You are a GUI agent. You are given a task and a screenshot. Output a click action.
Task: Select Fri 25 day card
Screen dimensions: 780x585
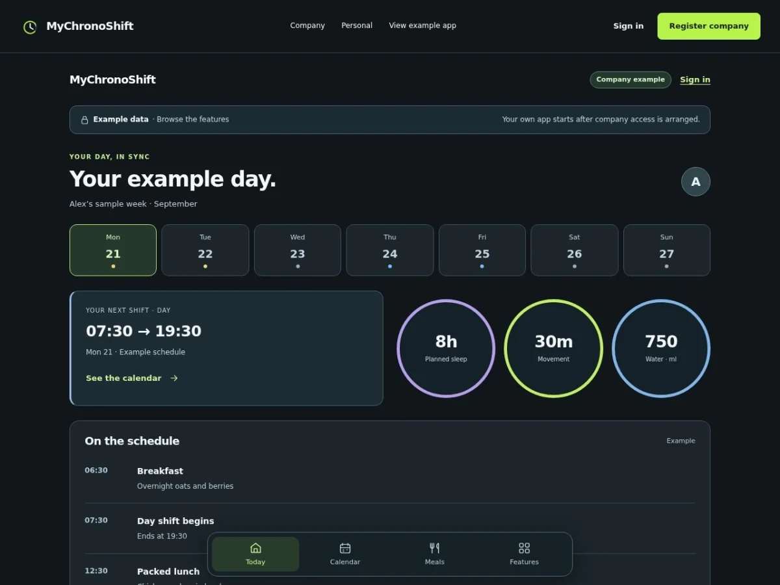click(x=482, y=250)
